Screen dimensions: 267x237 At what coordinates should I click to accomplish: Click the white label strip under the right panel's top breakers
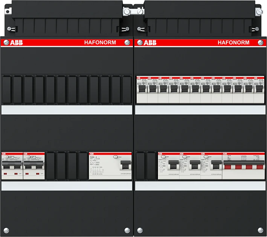coord(200,109)
